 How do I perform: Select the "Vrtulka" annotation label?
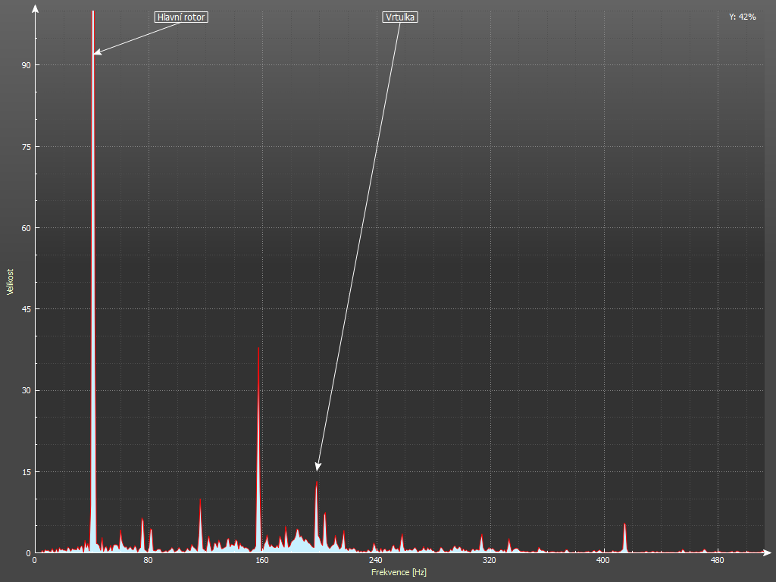click(x=400, y=17)
